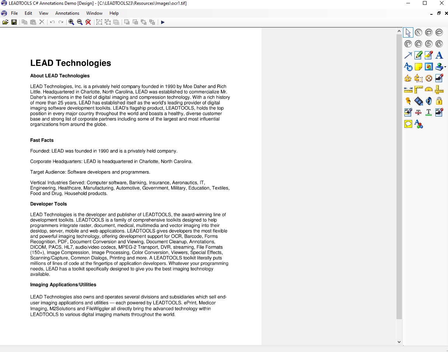Screen dimensions: 448x352
Task: Click the 'LEAD Technologies' title text
Action: point(71,63)
